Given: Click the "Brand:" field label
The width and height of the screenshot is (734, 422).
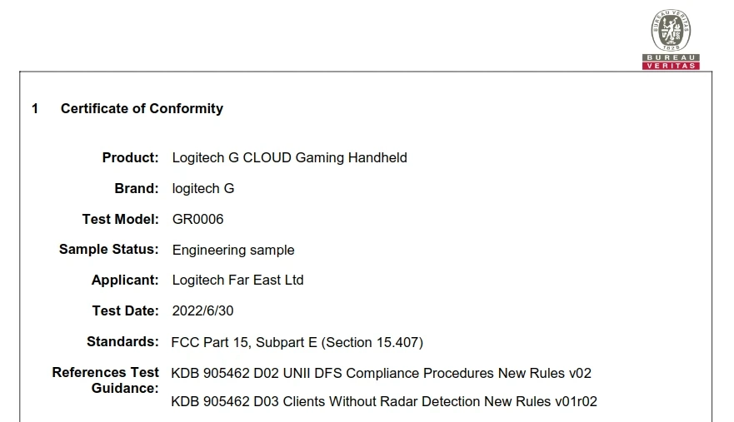Looking at the screenshot, I should pos(136,188).
